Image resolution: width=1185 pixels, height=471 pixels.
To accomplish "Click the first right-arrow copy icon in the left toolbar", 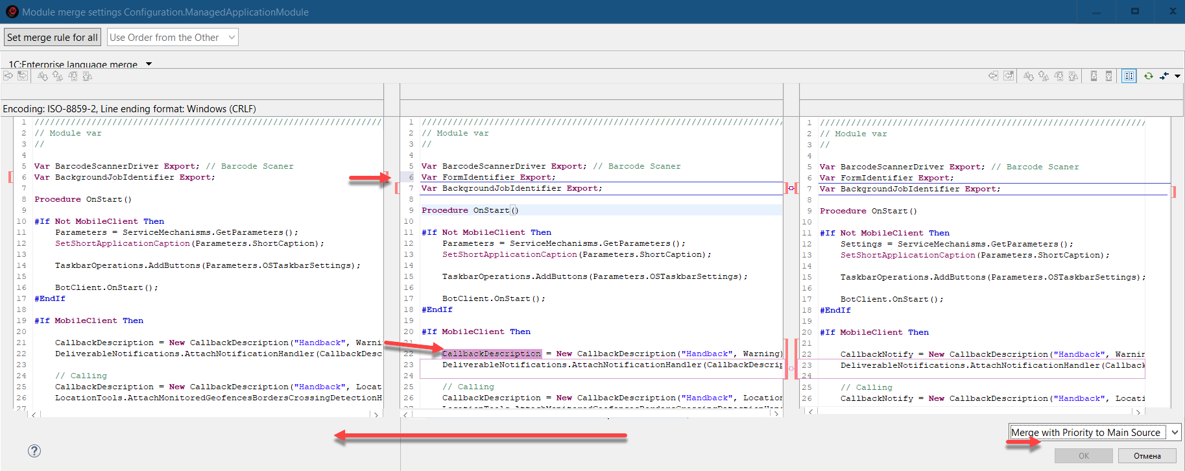I will [8, 76].
